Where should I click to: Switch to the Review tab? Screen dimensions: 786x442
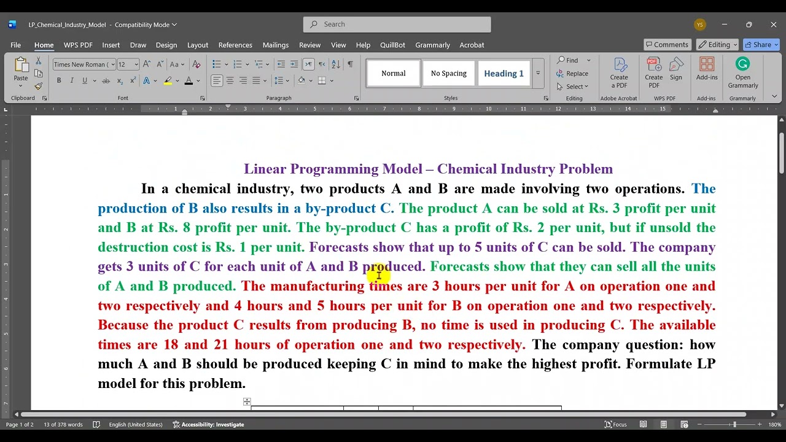309,45
